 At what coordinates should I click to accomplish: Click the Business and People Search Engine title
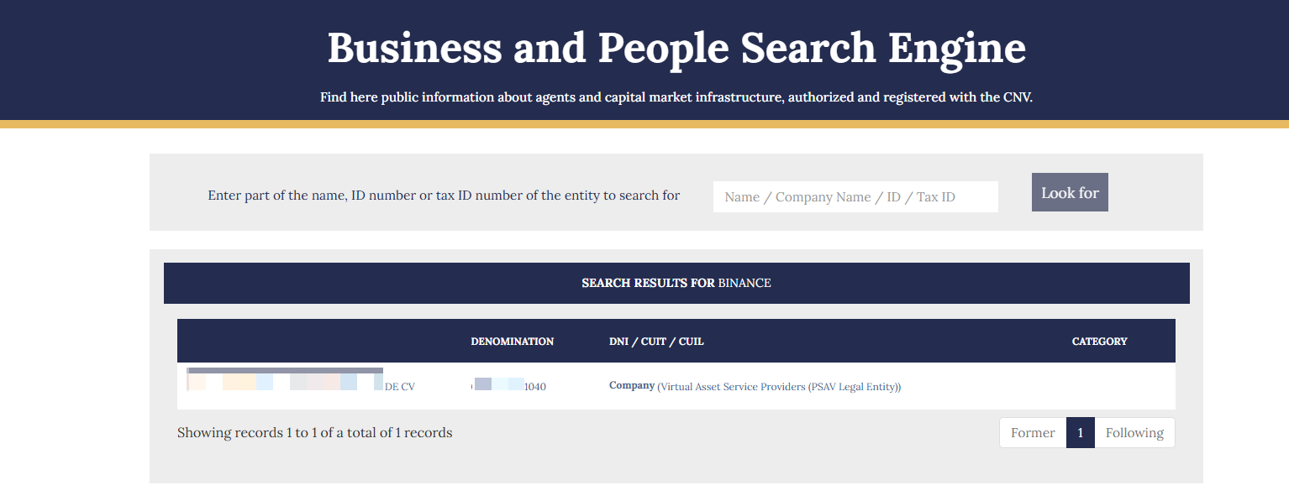(676, 48)
